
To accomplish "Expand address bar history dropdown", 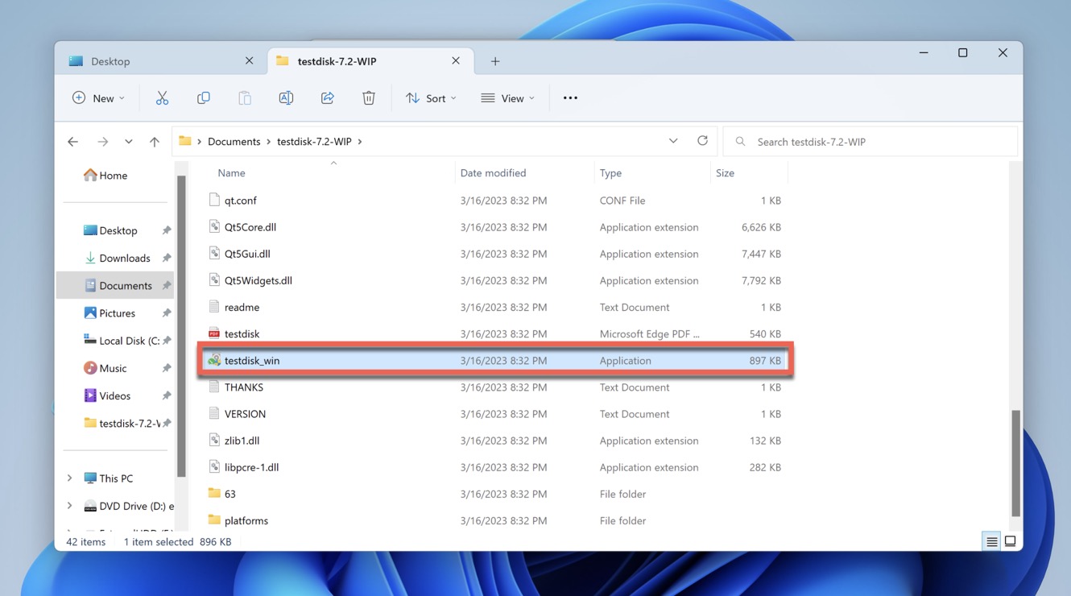I will 673,141.
